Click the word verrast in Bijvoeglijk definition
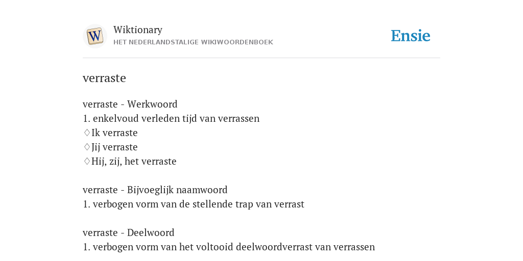Viewport: 523px width, 261px height. pyautogui.click(x=289, y=204)
